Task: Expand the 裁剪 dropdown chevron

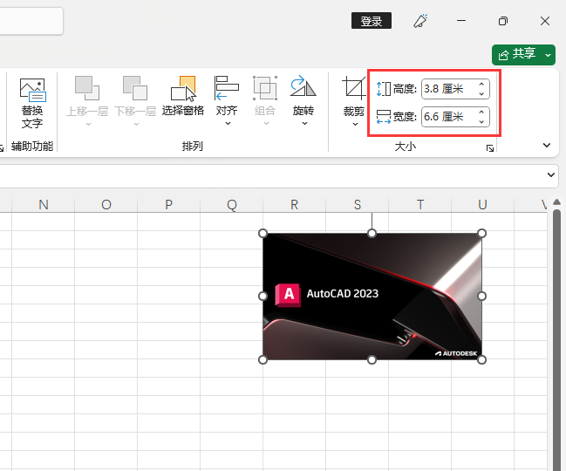Action: pyautogui.click(x=355, y=125)
